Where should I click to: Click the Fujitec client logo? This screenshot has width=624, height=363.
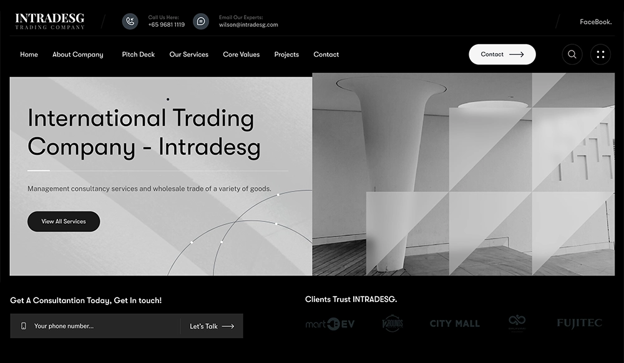point(579,323)
